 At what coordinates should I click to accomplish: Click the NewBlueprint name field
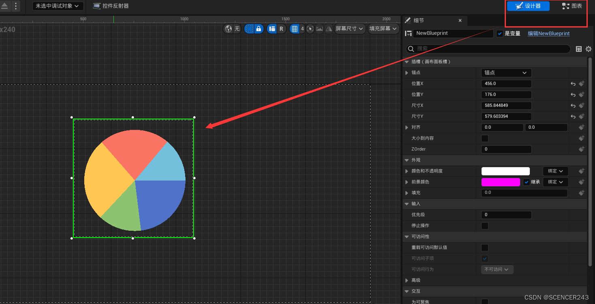click(x=453, y=33)
